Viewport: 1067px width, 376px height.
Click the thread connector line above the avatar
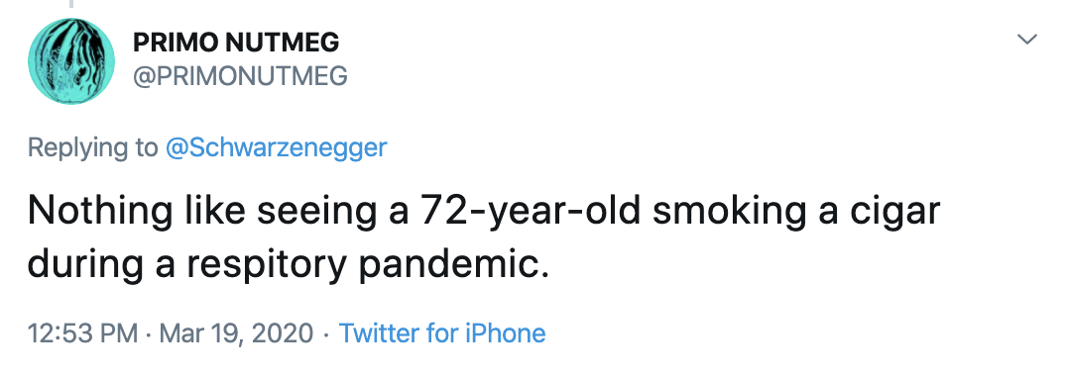point(70,4)
